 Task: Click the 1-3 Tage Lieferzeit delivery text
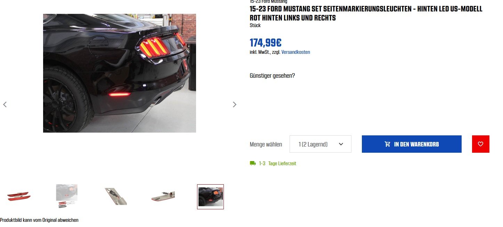277,163
